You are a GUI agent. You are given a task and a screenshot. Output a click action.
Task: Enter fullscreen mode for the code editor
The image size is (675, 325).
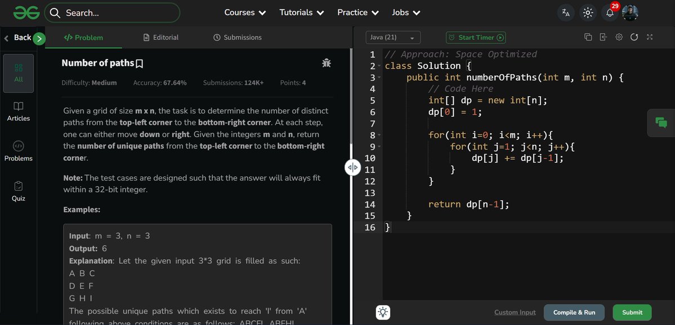pos(650,36)
